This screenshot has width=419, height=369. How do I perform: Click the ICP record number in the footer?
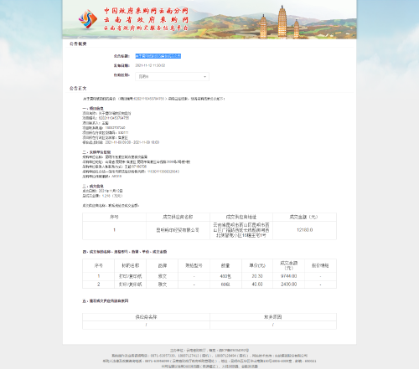point(233,351)
